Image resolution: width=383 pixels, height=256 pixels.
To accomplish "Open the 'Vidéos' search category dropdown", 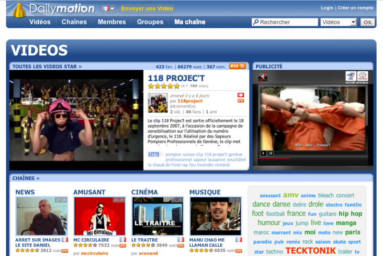I will pyautogui.click(x=339, y=22).
